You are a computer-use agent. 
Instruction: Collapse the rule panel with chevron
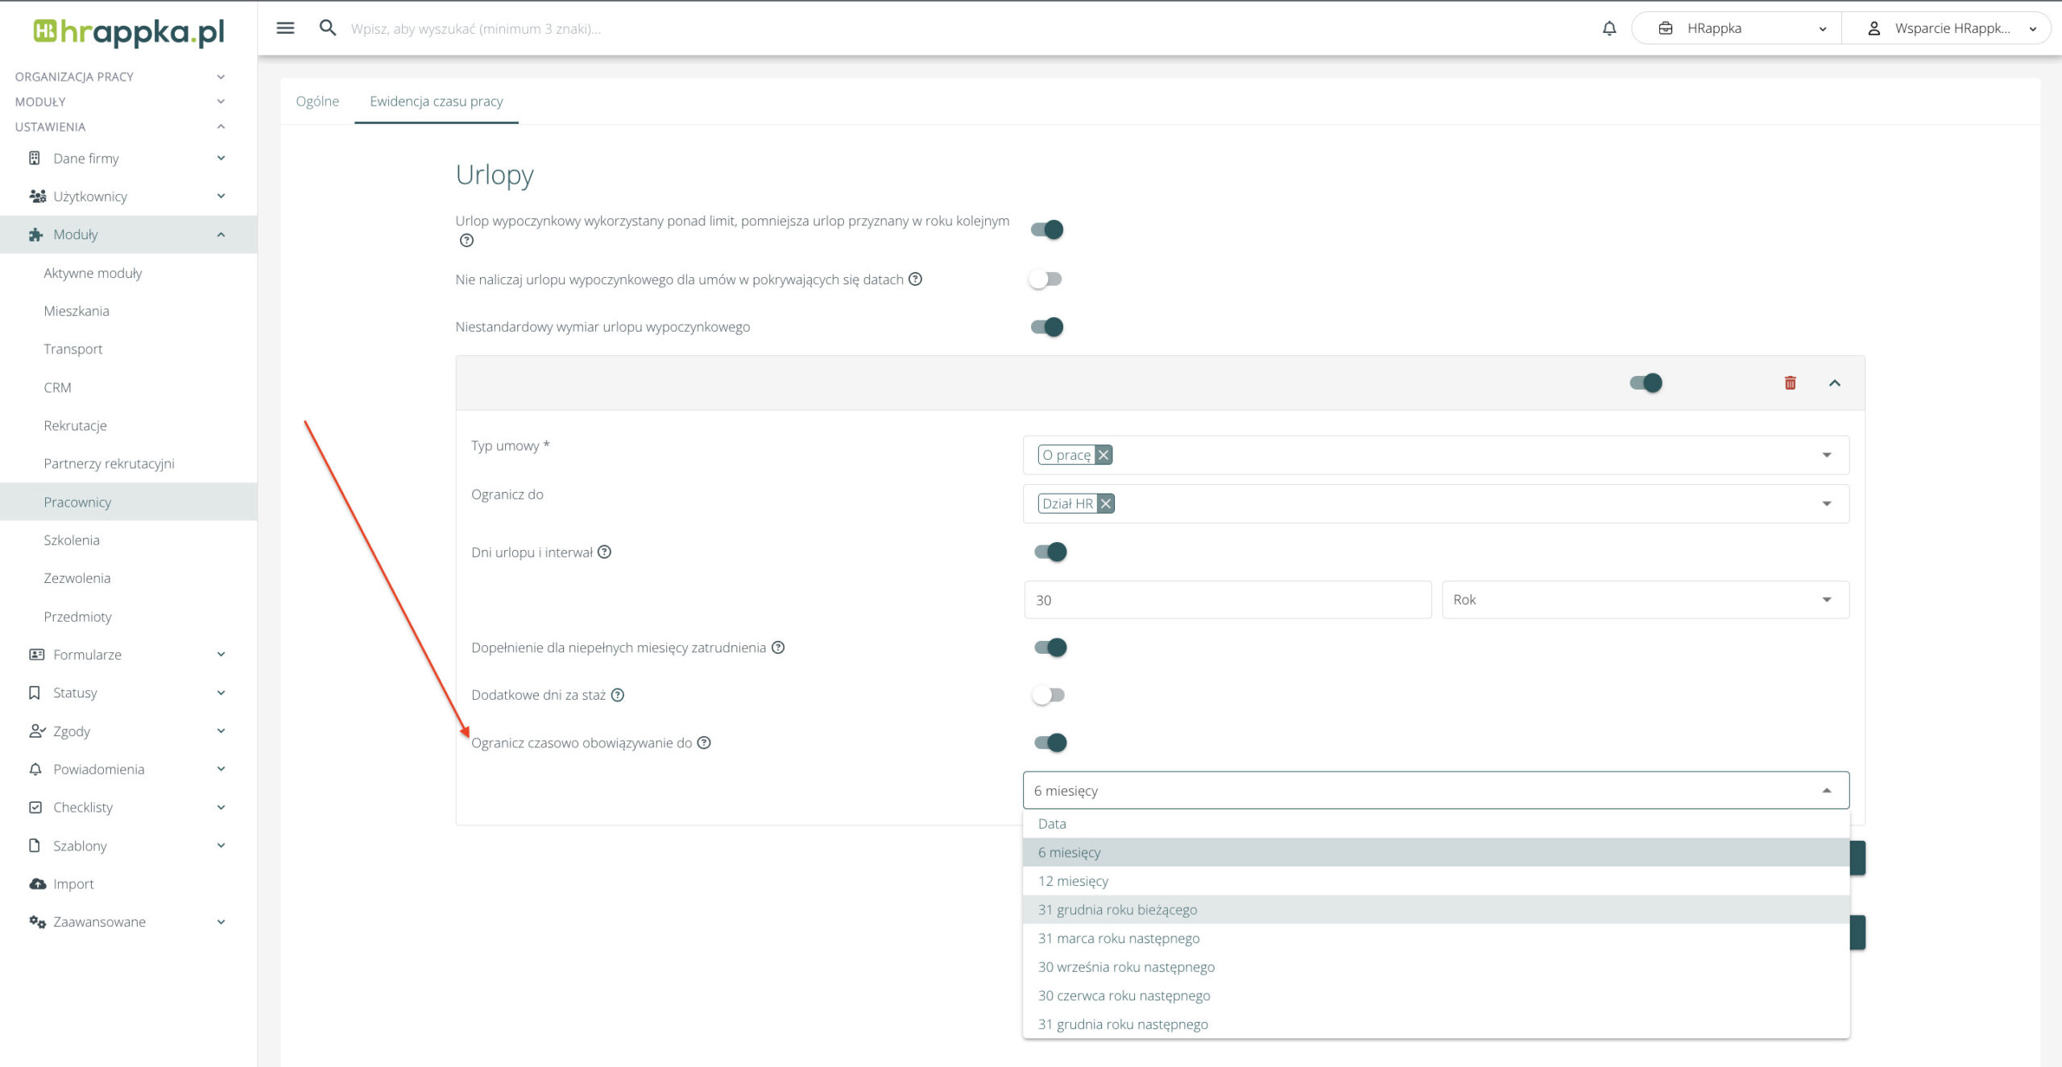point(1834,383)
